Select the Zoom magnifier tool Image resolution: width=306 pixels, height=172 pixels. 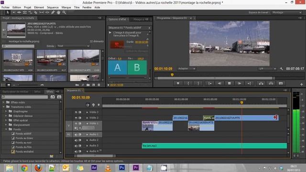tap(64, 12)
